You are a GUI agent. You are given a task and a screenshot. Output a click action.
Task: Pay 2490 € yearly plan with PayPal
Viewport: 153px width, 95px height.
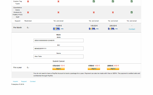point(113,69)
